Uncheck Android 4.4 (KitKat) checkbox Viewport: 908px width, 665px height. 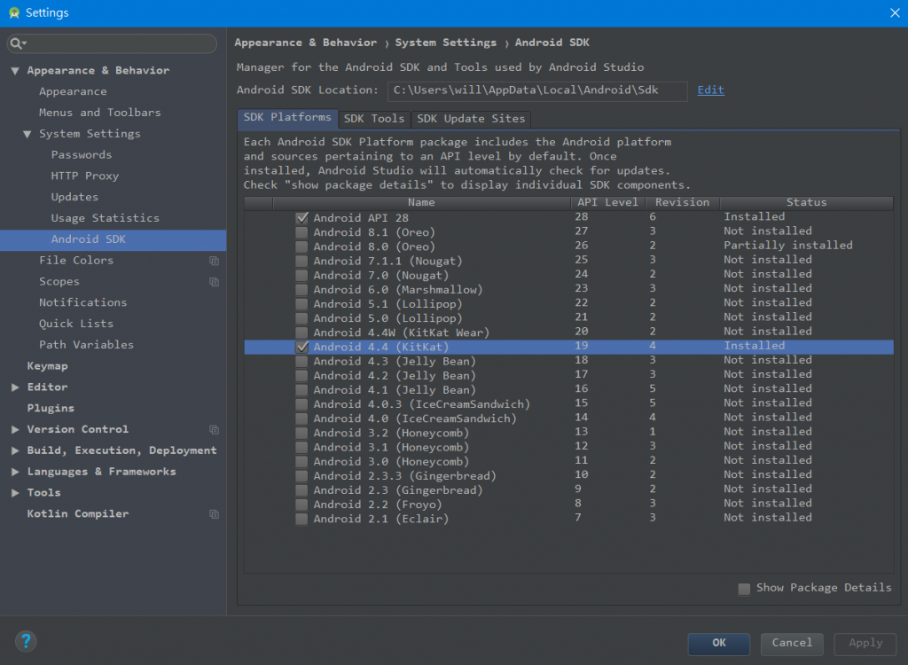[301, 347]
